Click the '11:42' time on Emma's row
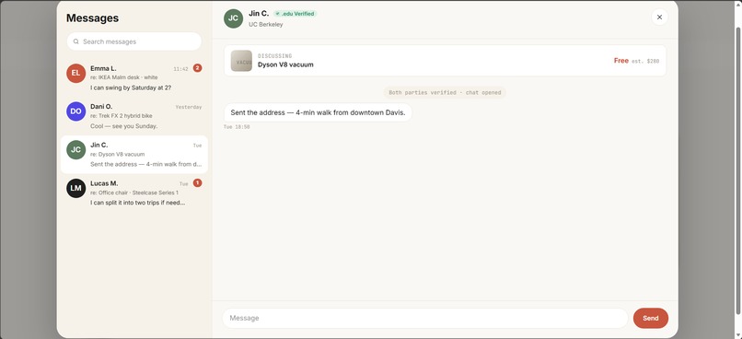Viewport: 742px width, 339px height. pos(180,69)
